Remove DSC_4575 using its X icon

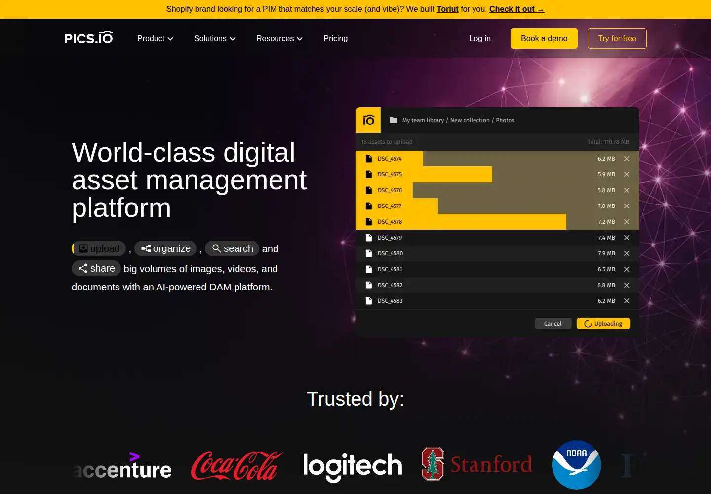[627, 174]
